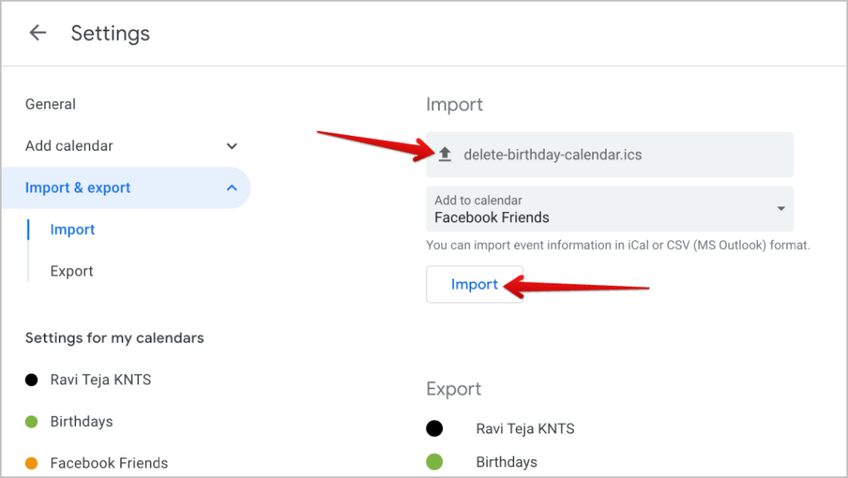Click the green dot beside sidebar Birthdays

pos(31,421)
